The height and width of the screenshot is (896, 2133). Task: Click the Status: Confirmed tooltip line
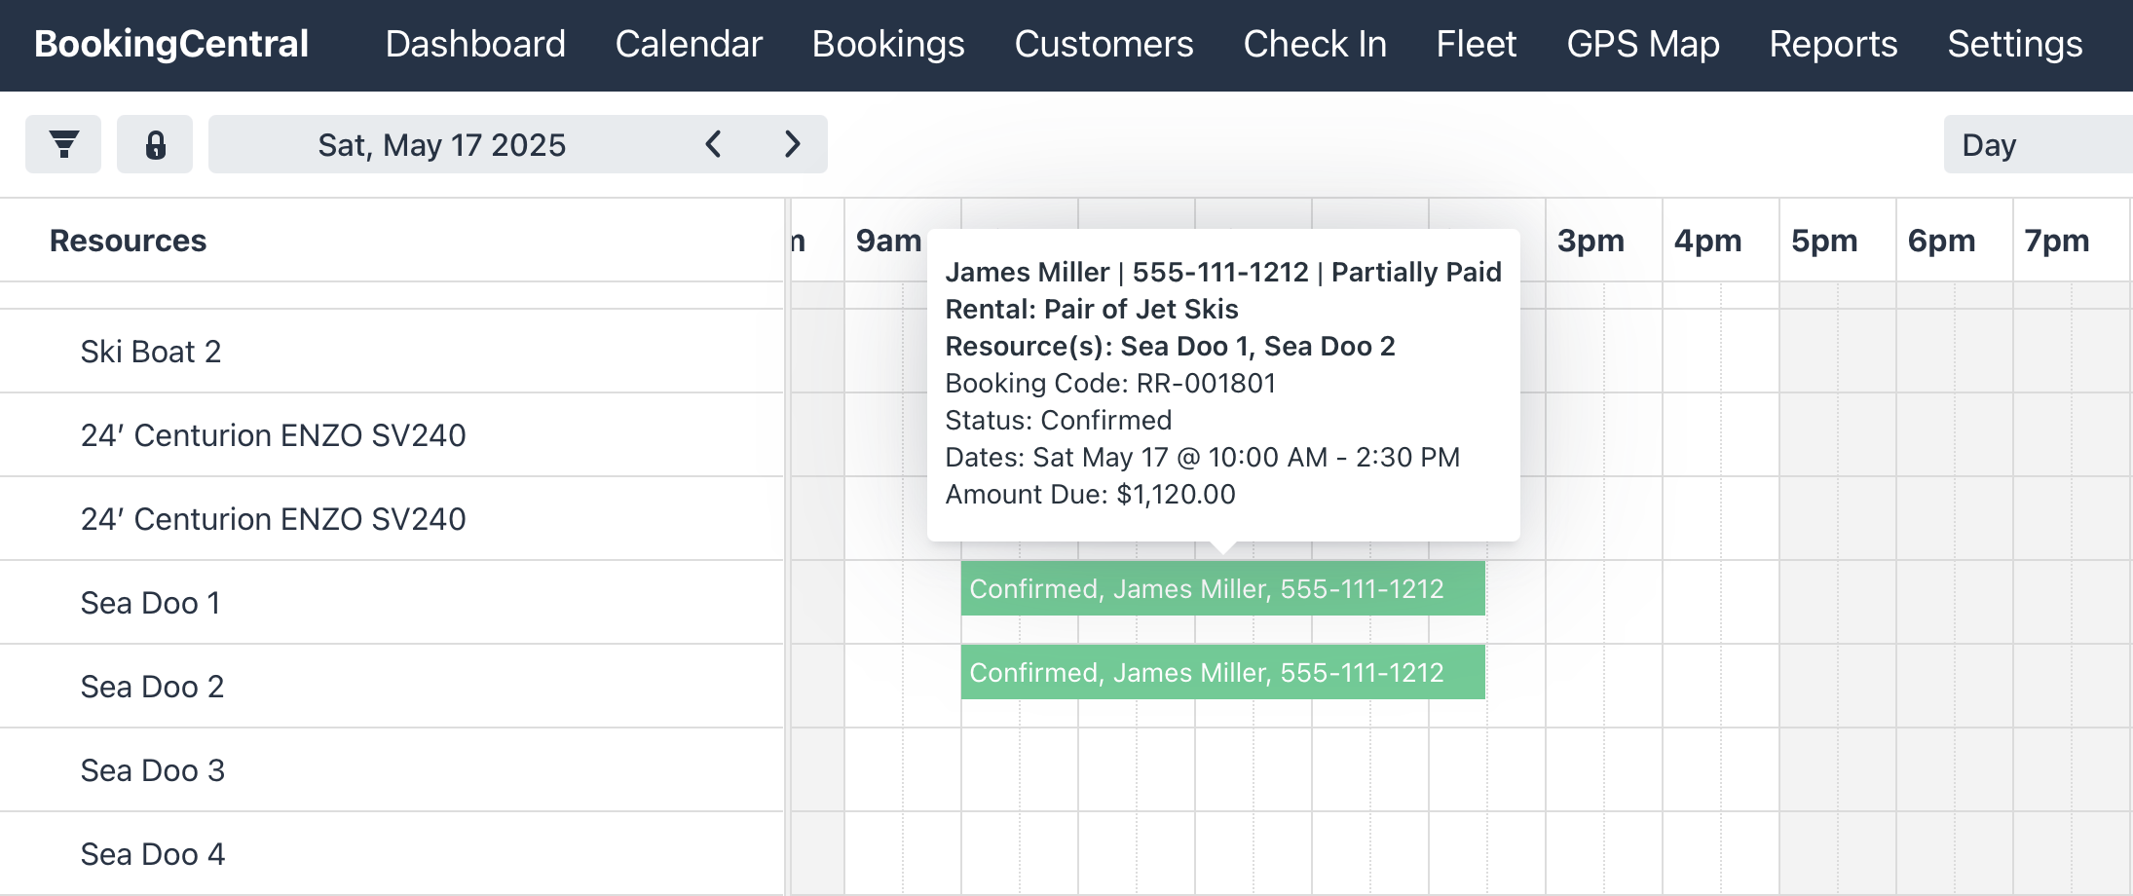point(1059,420)
